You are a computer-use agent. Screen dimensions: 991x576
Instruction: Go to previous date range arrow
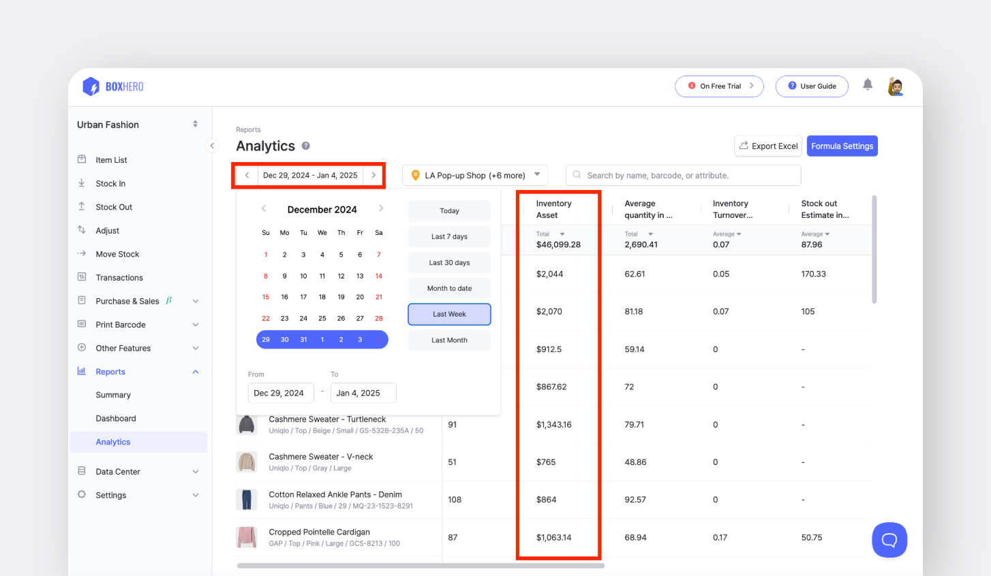click(247, 176)
